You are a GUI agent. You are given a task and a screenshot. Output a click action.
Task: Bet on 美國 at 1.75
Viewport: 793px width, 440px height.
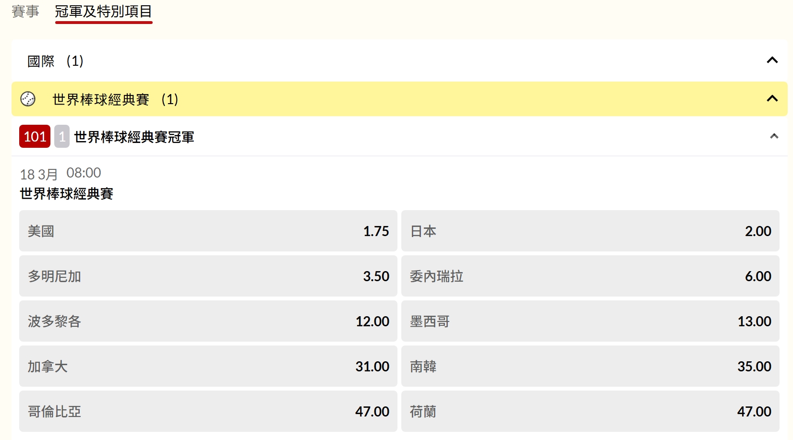(x=208, y=231)
